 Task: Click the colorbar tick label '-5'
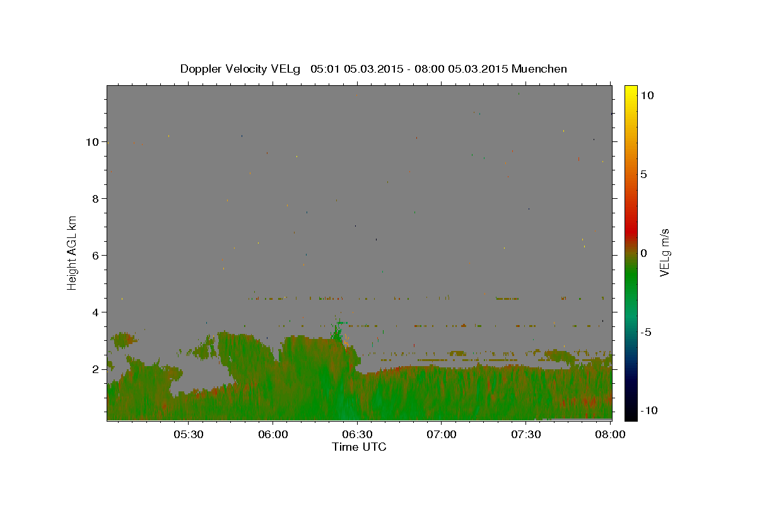(647, 332)
